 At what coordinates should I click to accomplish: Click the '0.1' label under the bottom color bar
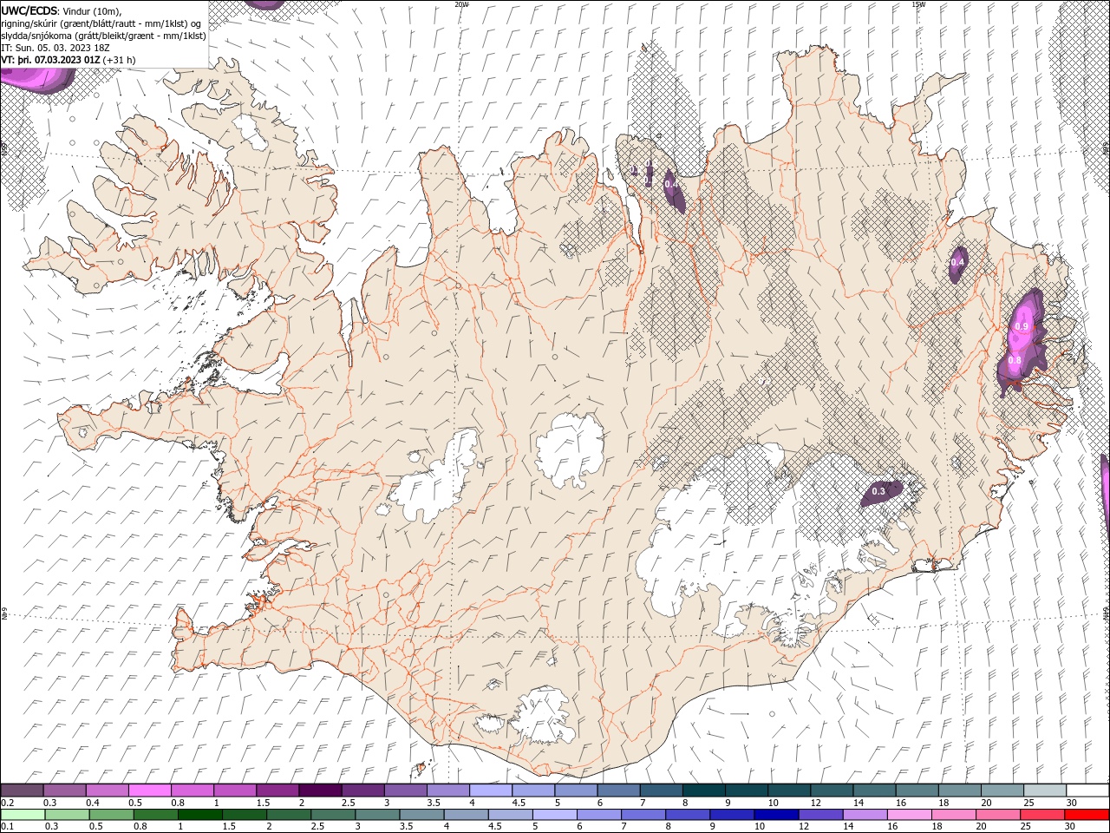(7, 826)
